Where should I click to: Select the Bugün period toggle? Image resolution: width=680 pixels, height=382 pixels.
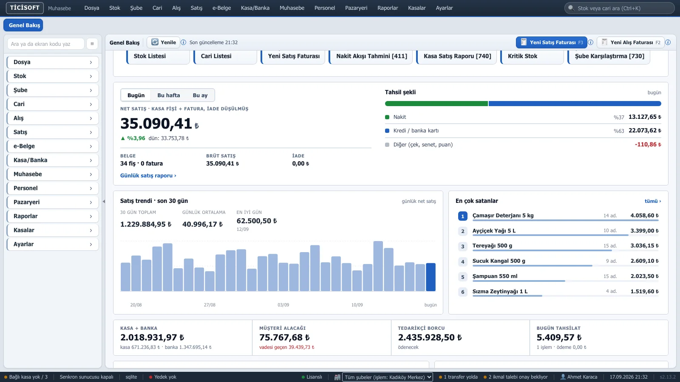point(136,95)
